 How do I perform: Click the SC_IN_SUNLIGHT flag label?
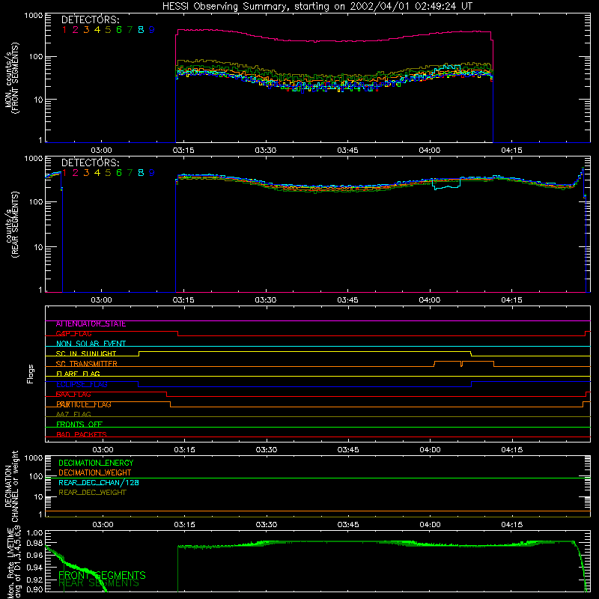[x=86, y=353]
